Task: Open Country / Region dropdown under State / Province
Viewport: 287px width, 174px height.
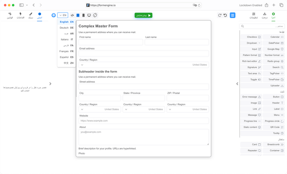Action: [x=143, y=109]
